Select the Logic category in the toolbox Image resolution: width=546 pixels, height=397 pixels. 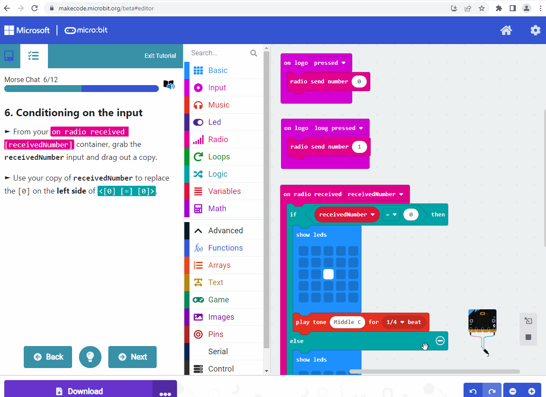pos(218,174)
